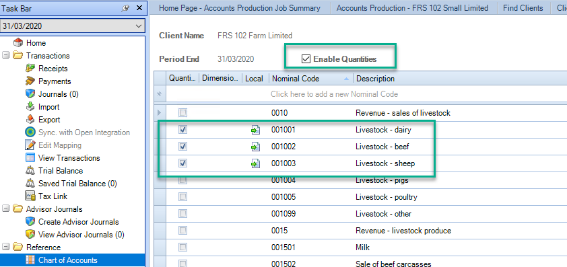Viewport: 567px width, 267px height.
Task: Click the local icon for code 001003
Action: [x=256, y=163]
